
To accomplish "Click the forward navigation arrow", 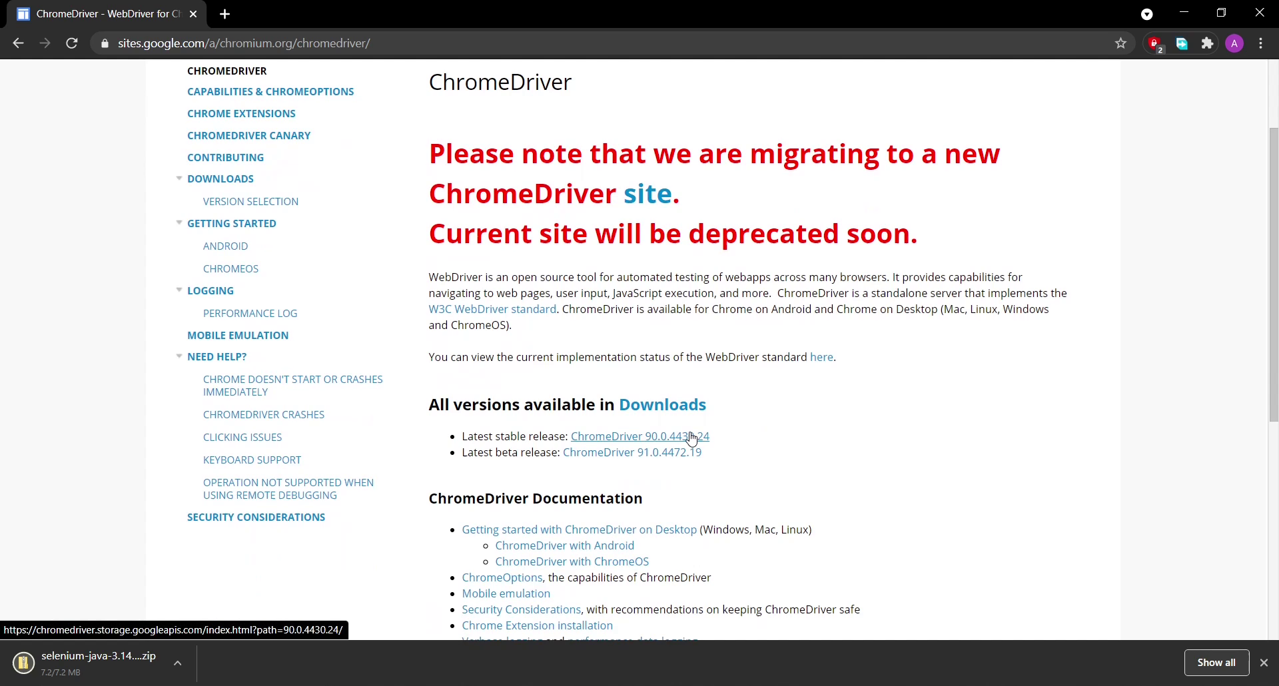I will (45, 43).
